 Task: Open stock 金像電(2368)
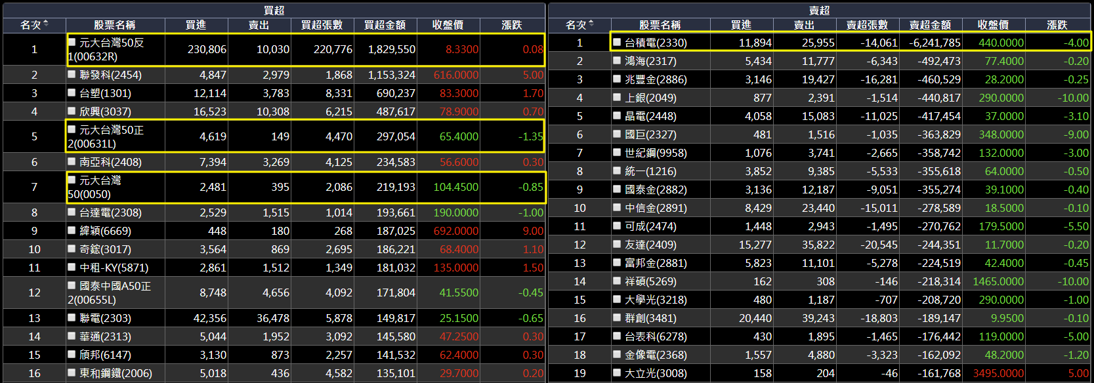(x=656, y=355)
